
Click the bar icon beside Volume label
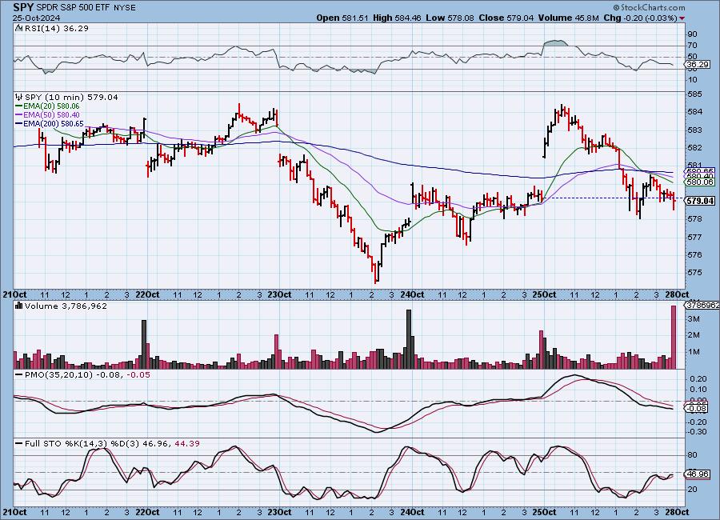click(19, 306)
